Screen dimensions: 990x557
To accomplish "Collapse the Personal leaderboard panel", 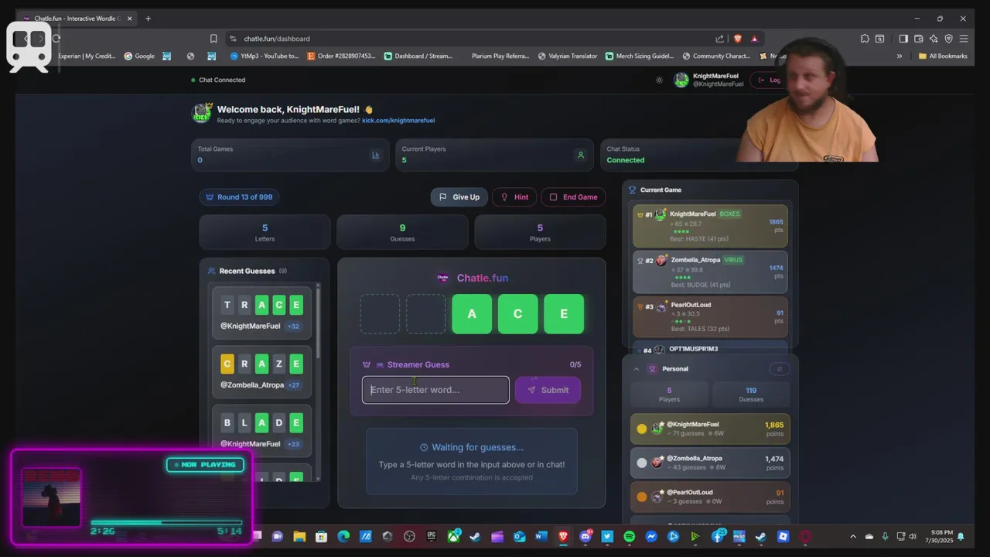I will 637,369.
